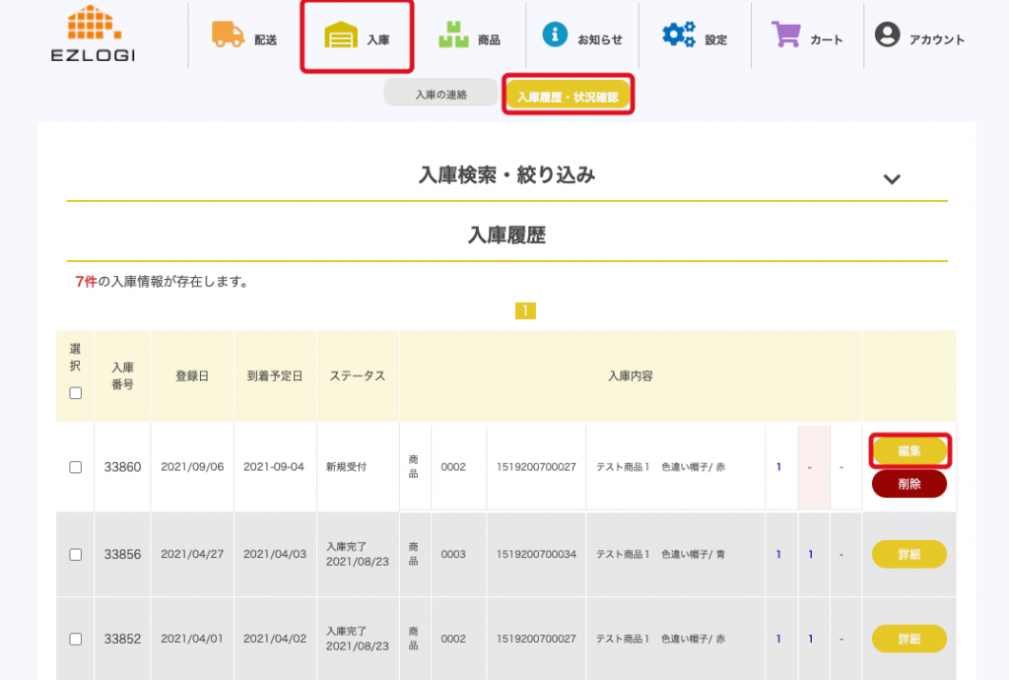
Task: Open 設定 gear settings icon
Action: click(679, 35)
